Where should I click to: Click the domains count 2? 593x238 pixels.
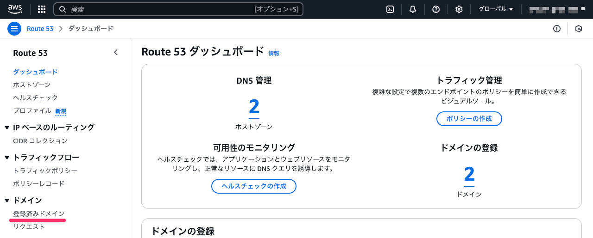469,174
